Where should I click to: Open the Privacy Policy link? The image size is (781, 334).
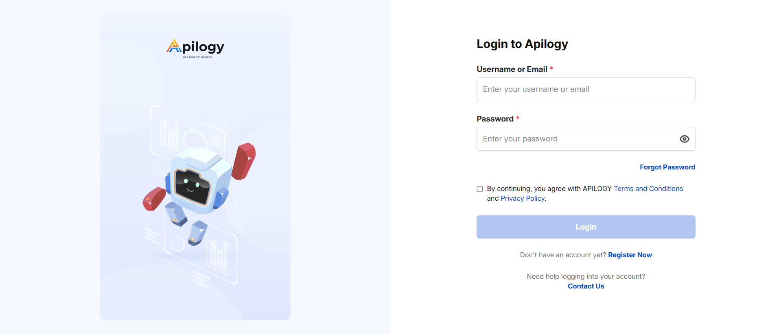click(x=522, y=198)
